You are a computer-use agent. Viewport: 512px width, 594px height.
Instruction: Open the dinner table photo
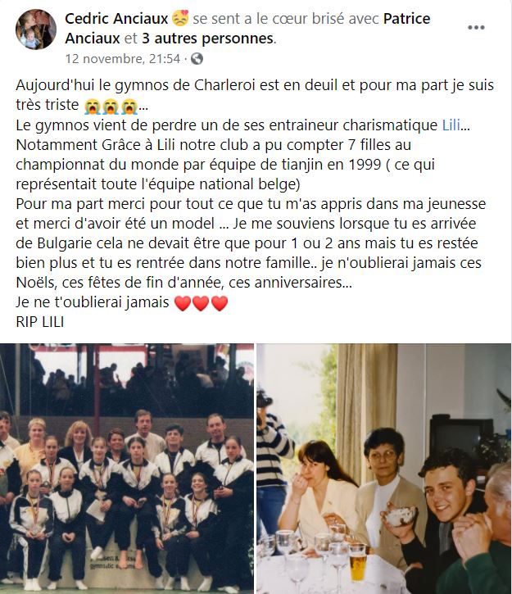pyautogui.click(x=384, y=469)
